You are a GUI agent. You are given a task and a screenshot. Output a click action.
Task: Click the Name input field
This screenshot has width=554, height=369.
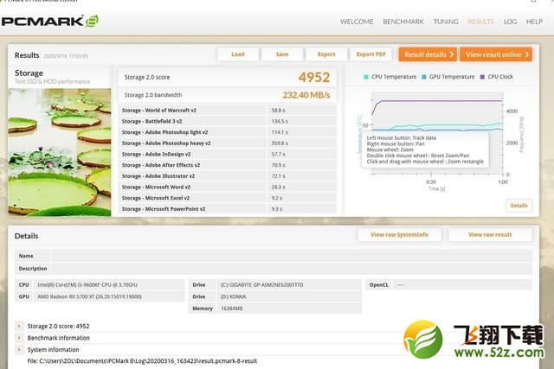coord(292,256)
